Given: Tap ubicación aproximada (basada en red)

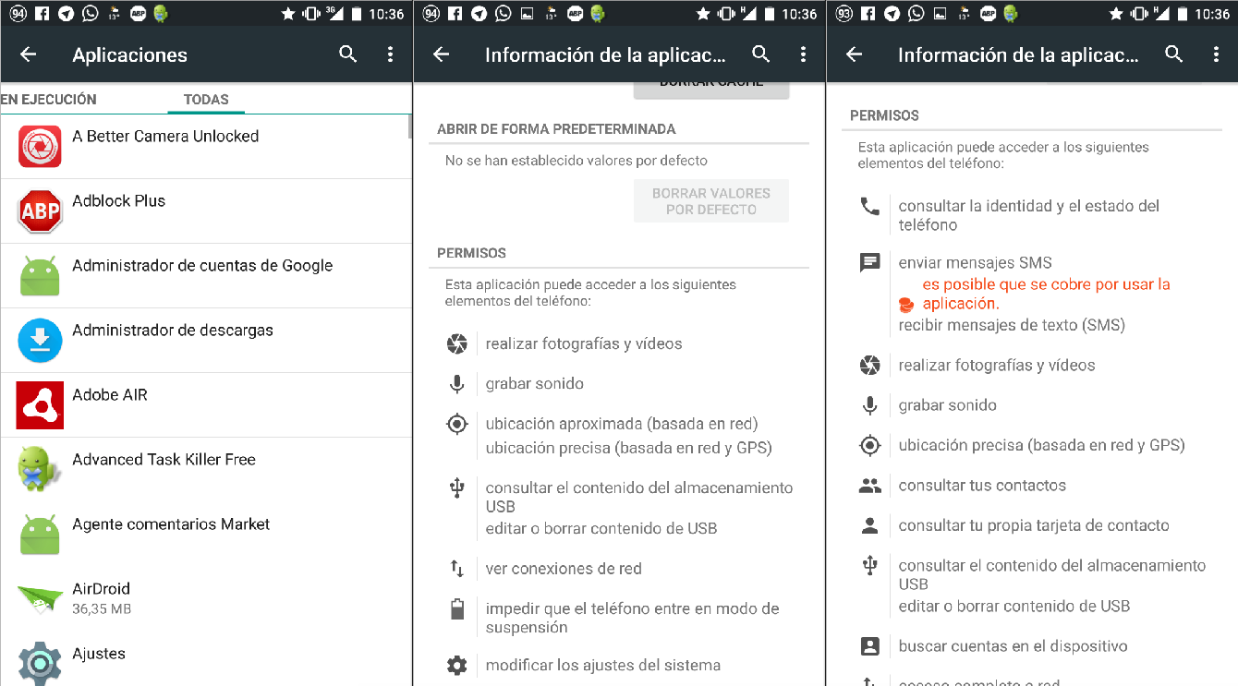Looking at the screenshot, I should coord(622,425).
